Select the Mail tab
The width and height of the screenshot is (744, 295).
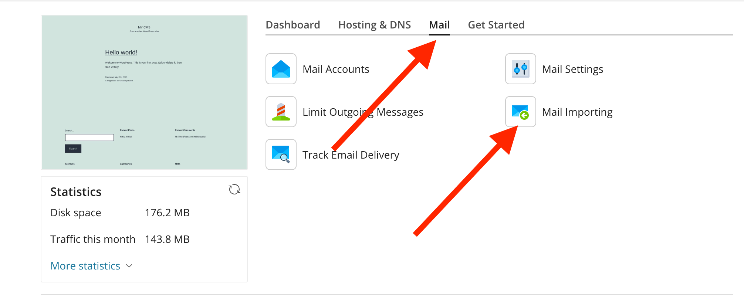click(x=439, y=25)
